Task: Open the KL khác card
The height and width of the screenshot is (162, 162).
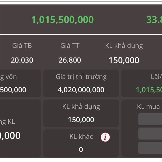Action: click(81, 143)
